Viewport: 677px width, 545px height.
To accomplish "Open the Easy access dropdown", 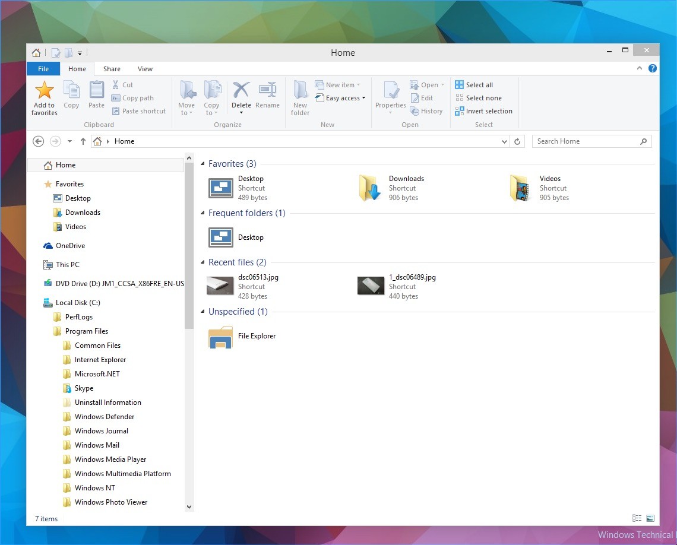I will (x=340, y=98).
